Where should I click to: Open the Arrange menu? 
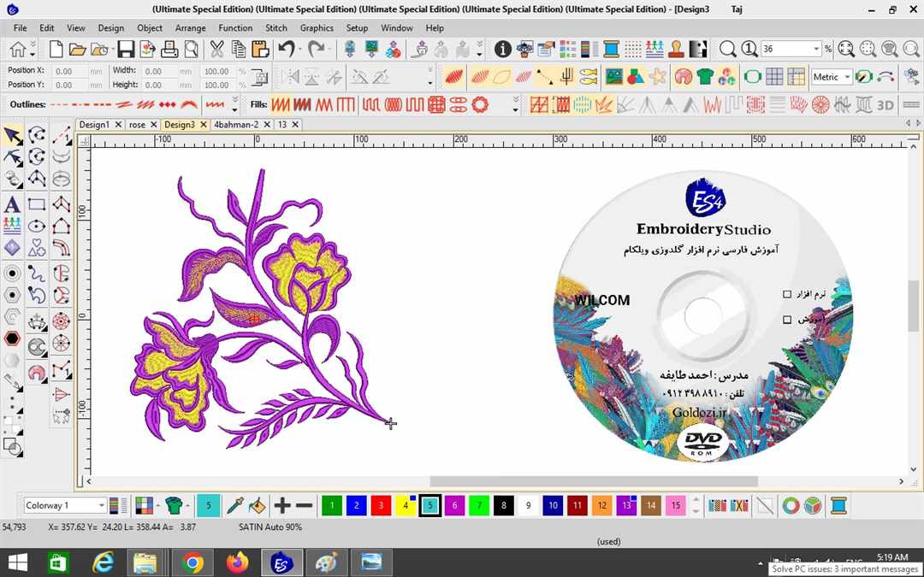(x=190, y=27)
